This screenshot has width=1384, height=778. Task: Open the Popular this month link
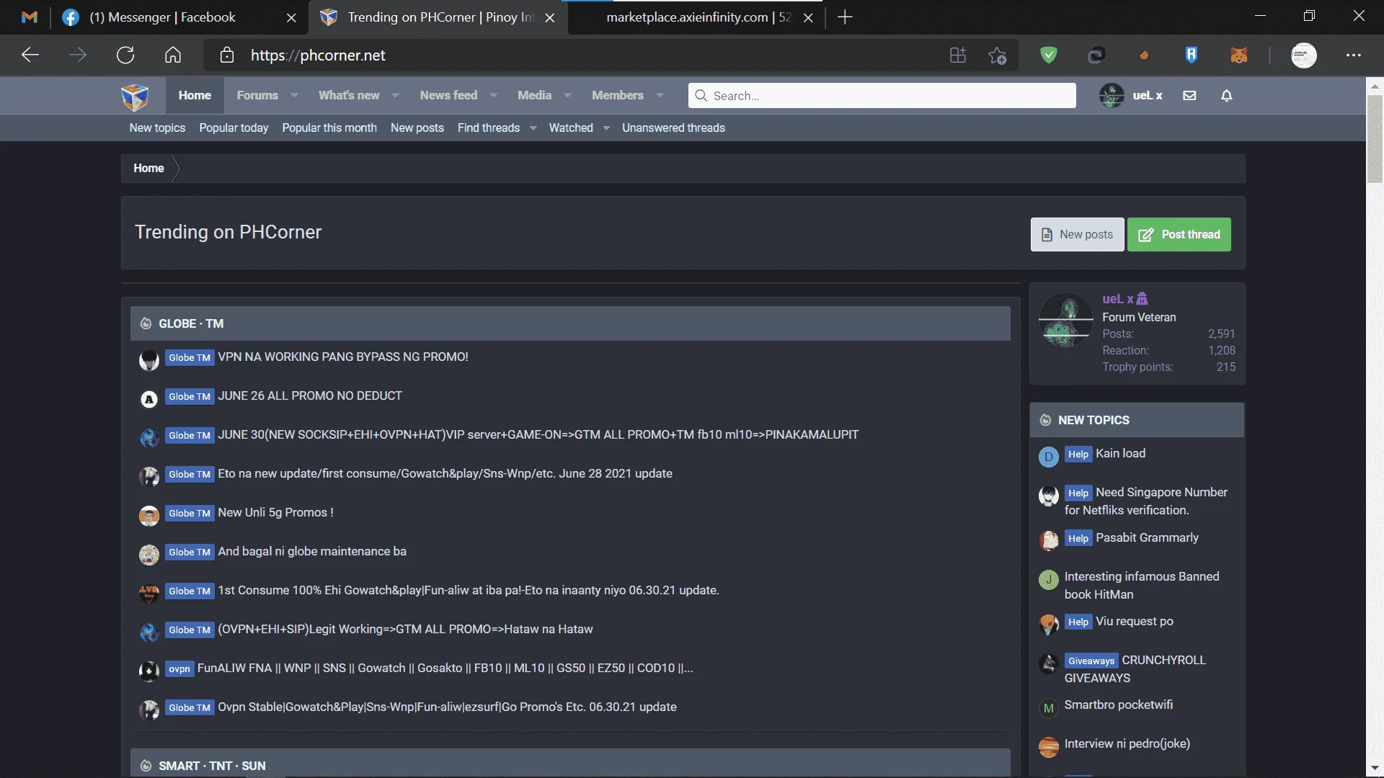[x=329, y=128]
